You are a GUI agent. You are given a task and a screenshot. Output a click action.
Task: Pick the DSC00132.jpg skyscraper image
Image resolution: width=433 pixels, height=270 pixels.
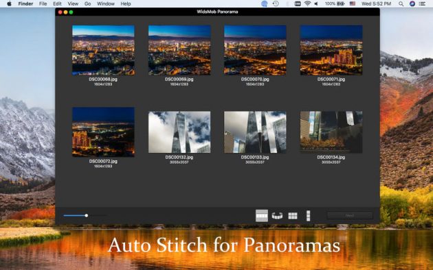coord(179,132)
